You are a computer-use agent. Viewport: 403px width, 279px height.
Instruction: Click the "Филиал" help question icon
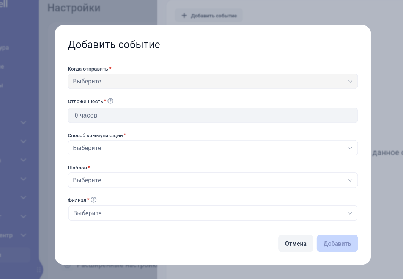(94, 200)
